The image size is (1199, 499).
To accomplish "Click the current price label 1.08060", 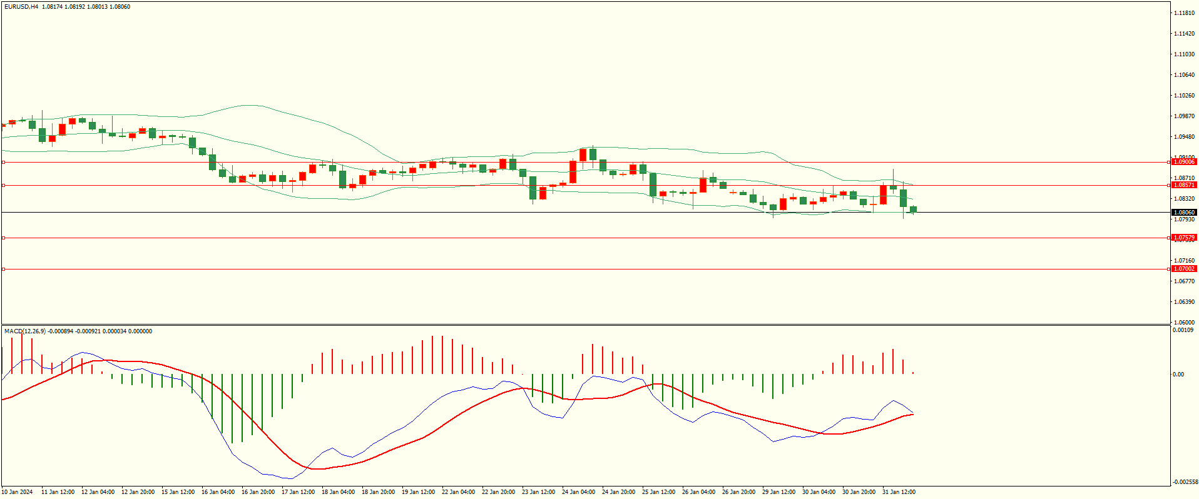I will (1184, 213).
